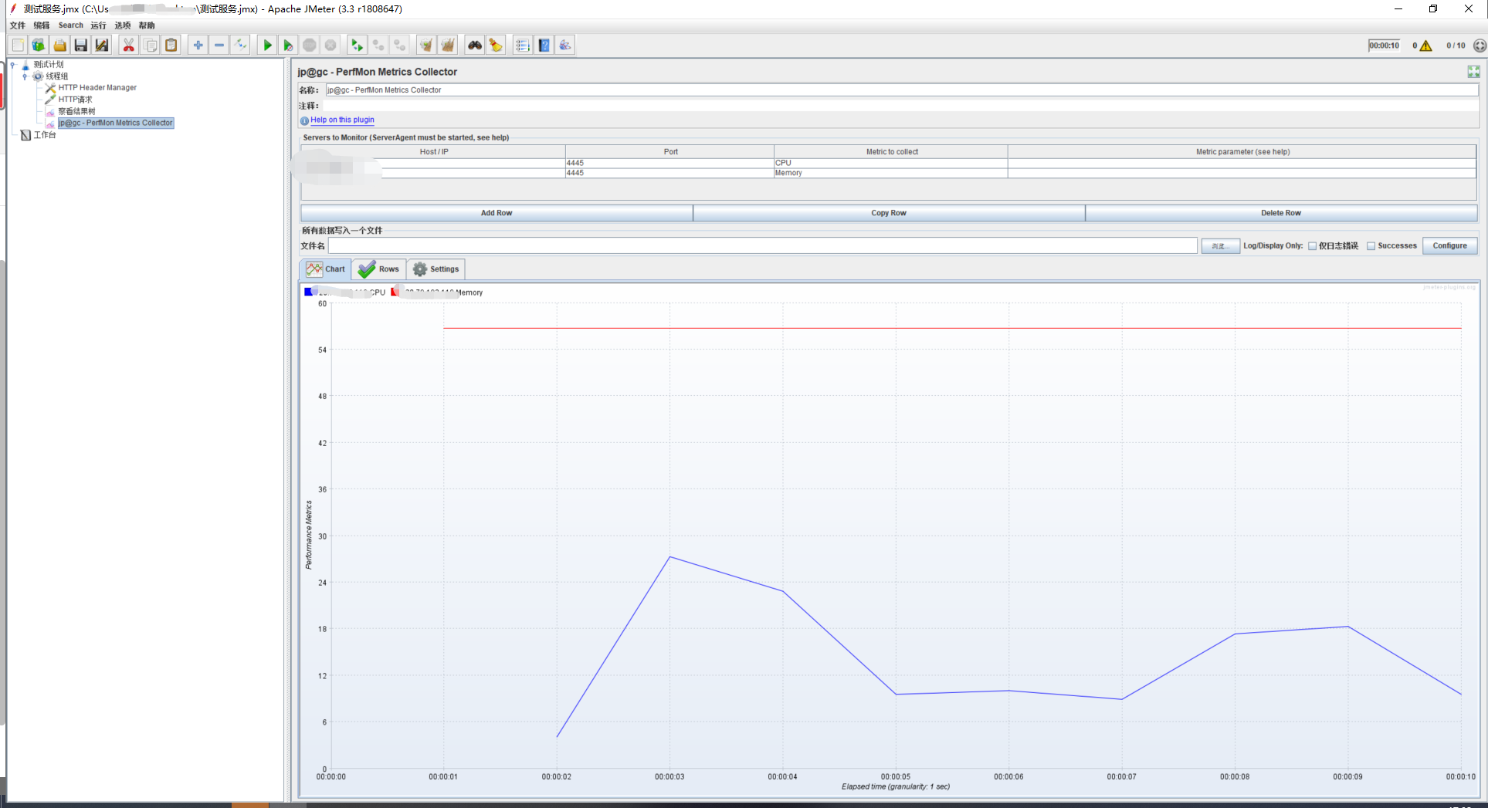
Task: Click the remote stop all icon
Action: tap(378, 46)
